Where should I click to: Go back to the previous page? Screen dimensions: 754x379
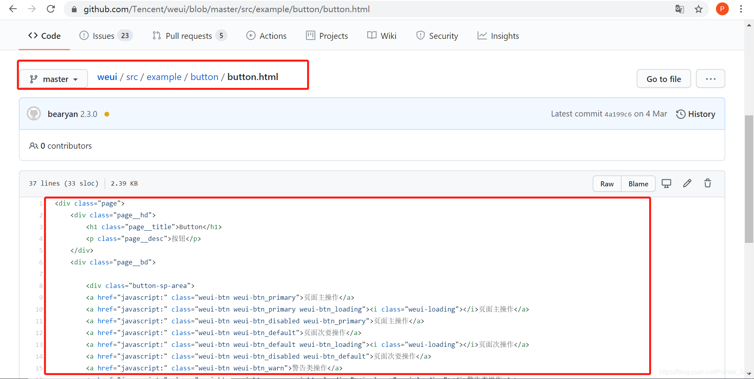point(13,9)
